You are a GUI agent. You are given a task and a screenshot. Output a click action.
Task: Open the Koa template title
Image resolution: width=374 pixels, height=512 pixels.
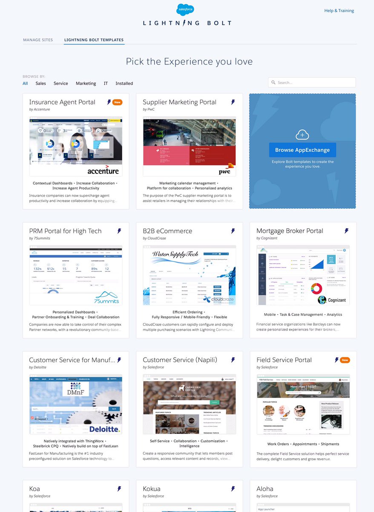(x=35, y=489)
